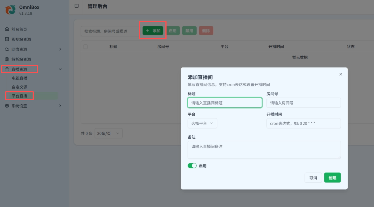Toggle the sidebar collapse icon
Image resolution: width=374 pixels, height=207 pixels.
point(77,6)
